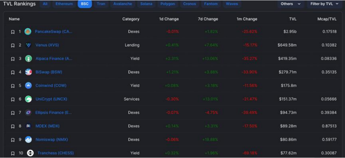This screenshot has height=158, width=345.
Task: Expand the Others chain dropdown
Action: point(291,4)
